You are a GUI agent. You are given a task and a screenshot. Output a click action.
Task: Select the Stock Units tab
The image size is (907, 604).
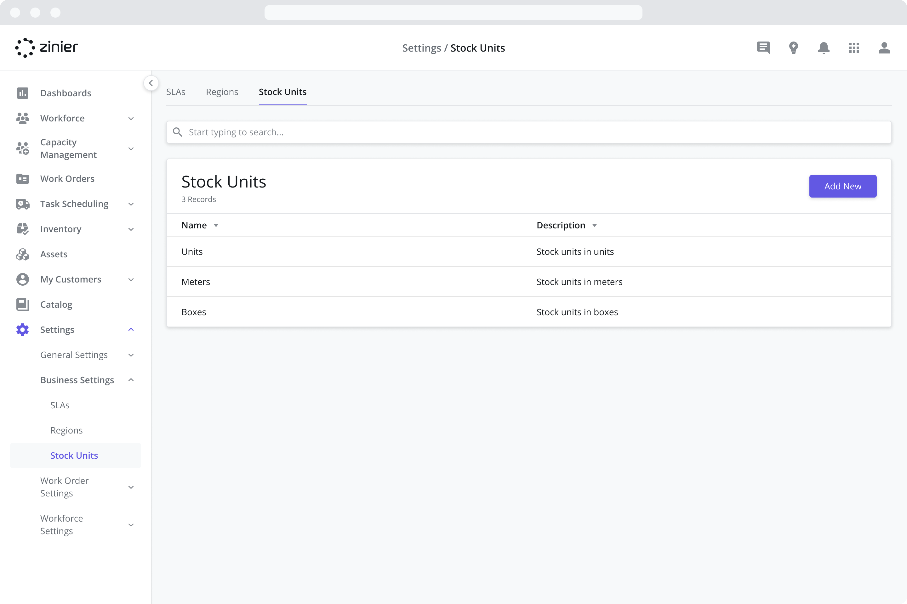(283, 92)
